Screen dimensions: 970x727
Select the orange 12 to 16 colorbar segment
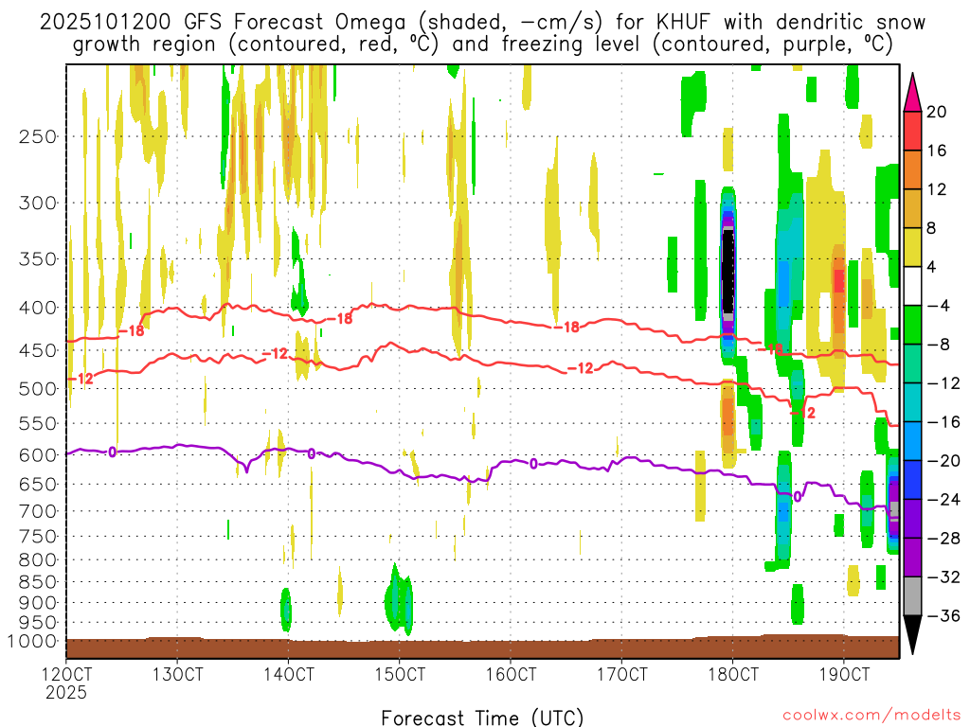[x=912, y=169]
